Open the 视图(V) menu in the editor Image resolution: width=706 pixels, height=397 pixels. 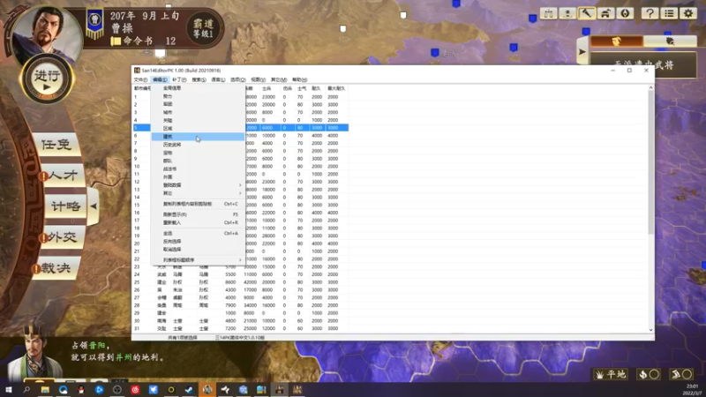pos(258,79)
